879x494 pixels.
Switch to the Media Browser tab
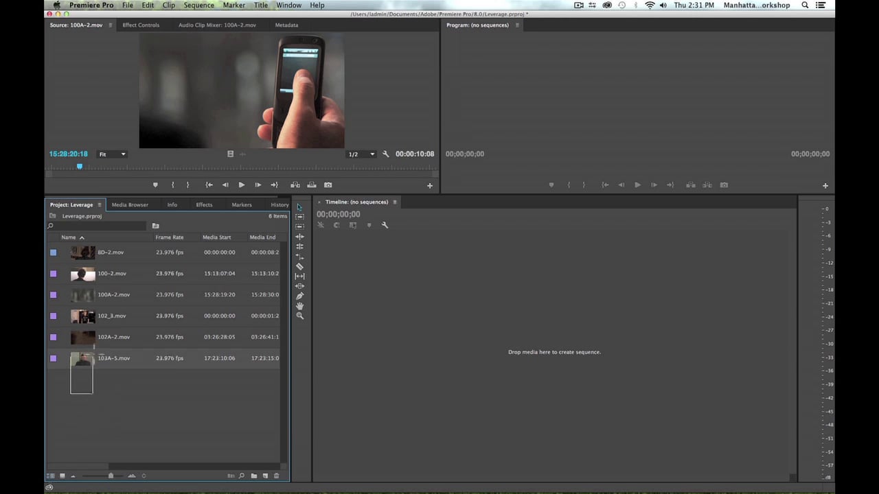pos(130,204)
